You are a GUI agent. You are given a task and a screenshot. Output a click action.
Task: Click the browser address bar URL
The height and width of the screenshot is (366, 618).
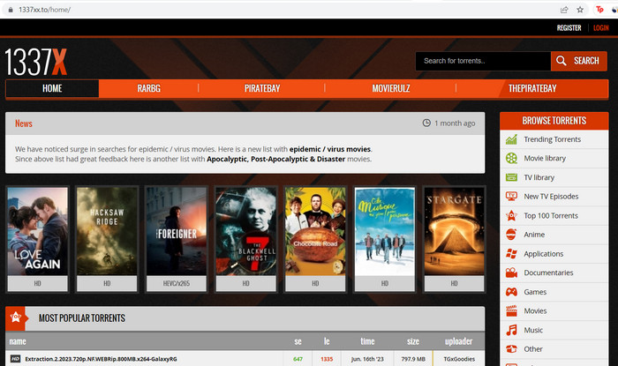[x=44, y=10]
